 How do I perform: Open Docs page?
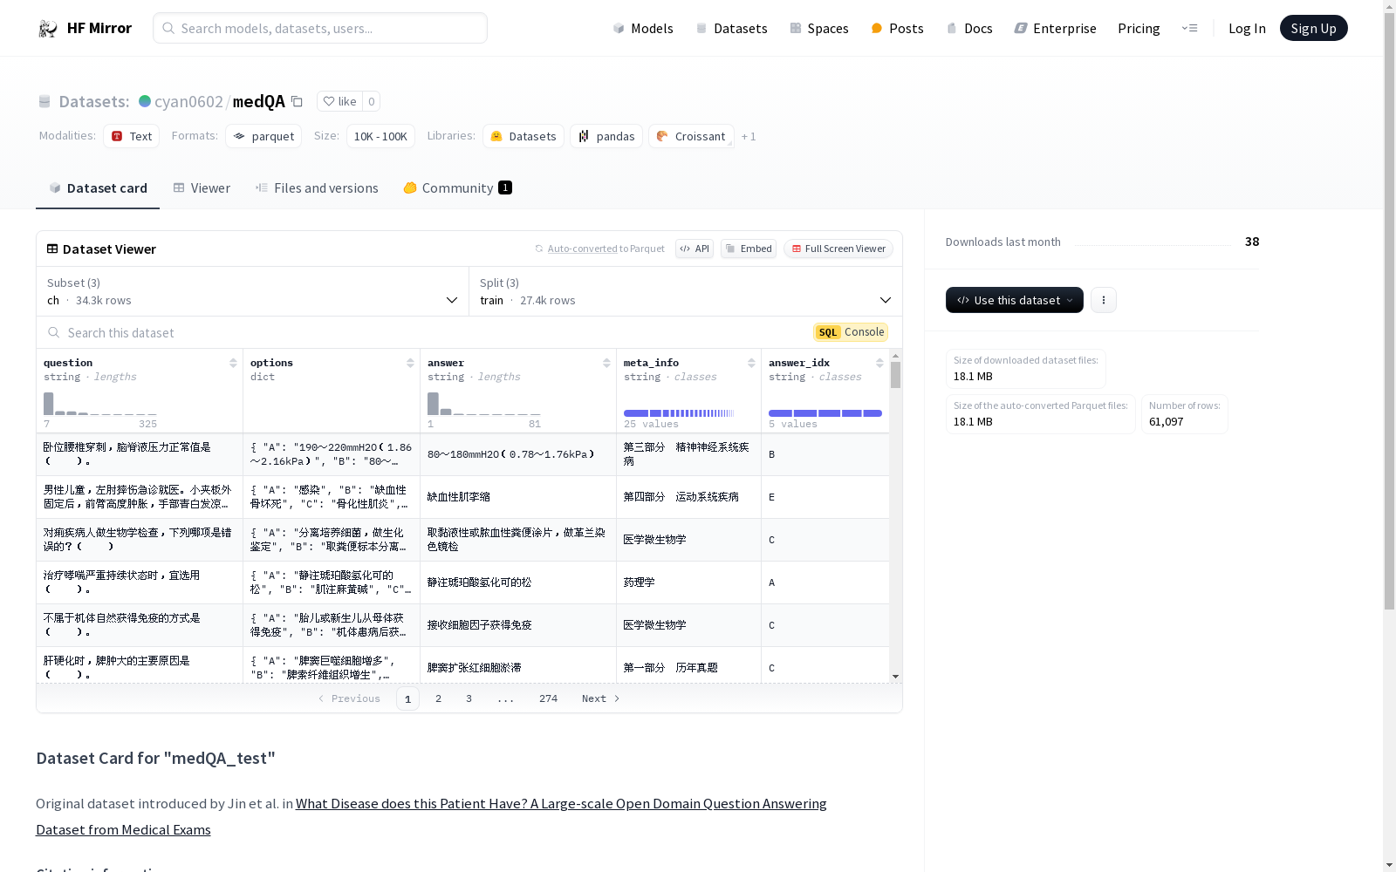[969, 28]
